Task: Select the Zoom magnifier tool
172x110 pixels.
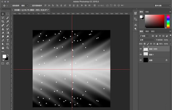Action: click(x=8, y=48)
